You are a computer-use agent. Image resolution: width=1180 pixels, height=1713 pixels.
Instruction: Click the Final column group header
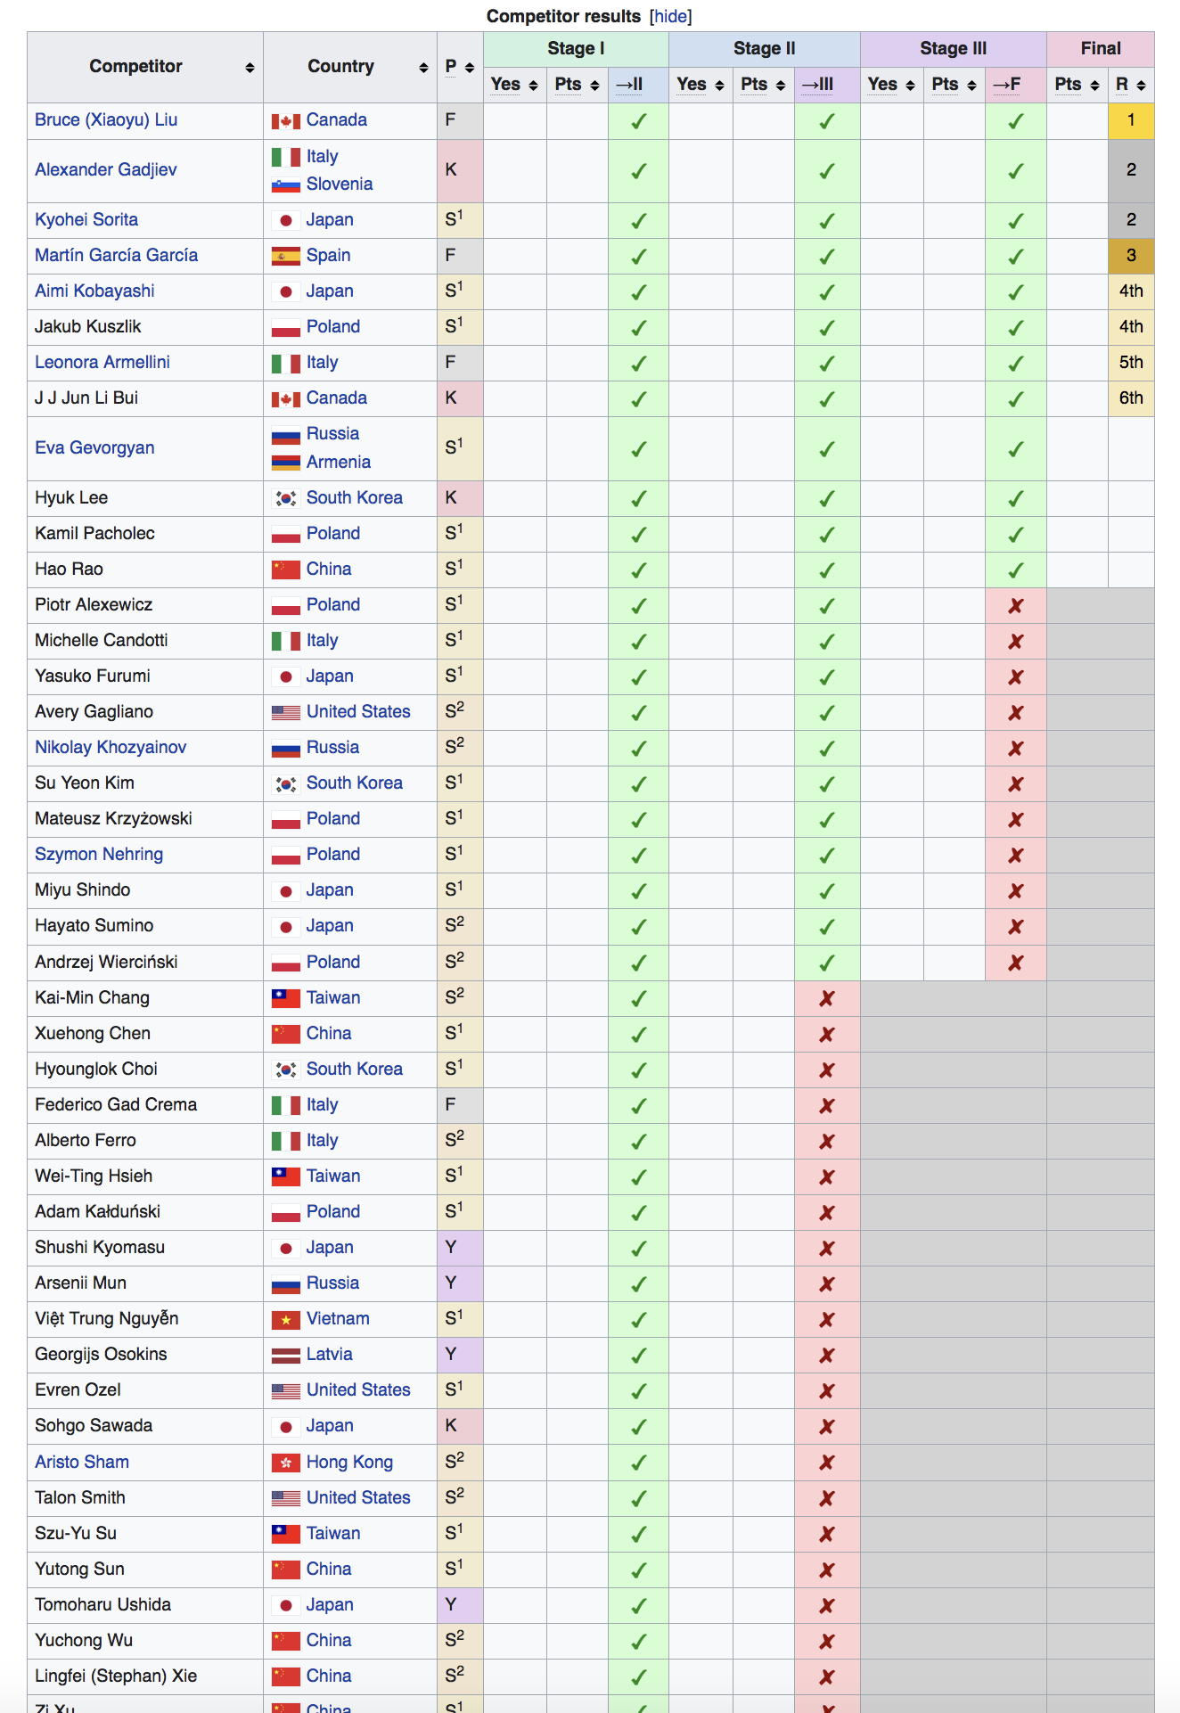(x=1100, y=49)
